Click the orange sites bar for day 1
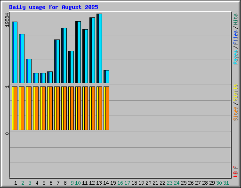The image size is (241, 188). [16, 108]
